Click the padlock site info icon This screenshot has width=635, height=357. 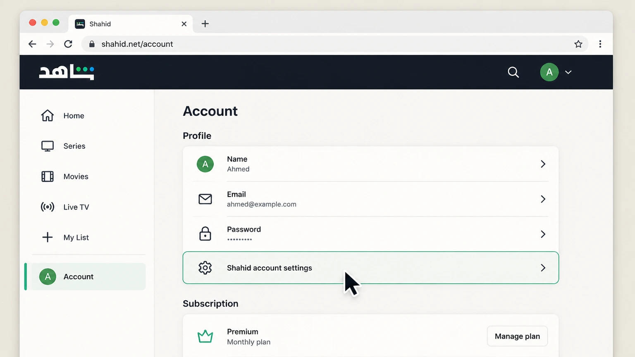(x=92, y=44)
